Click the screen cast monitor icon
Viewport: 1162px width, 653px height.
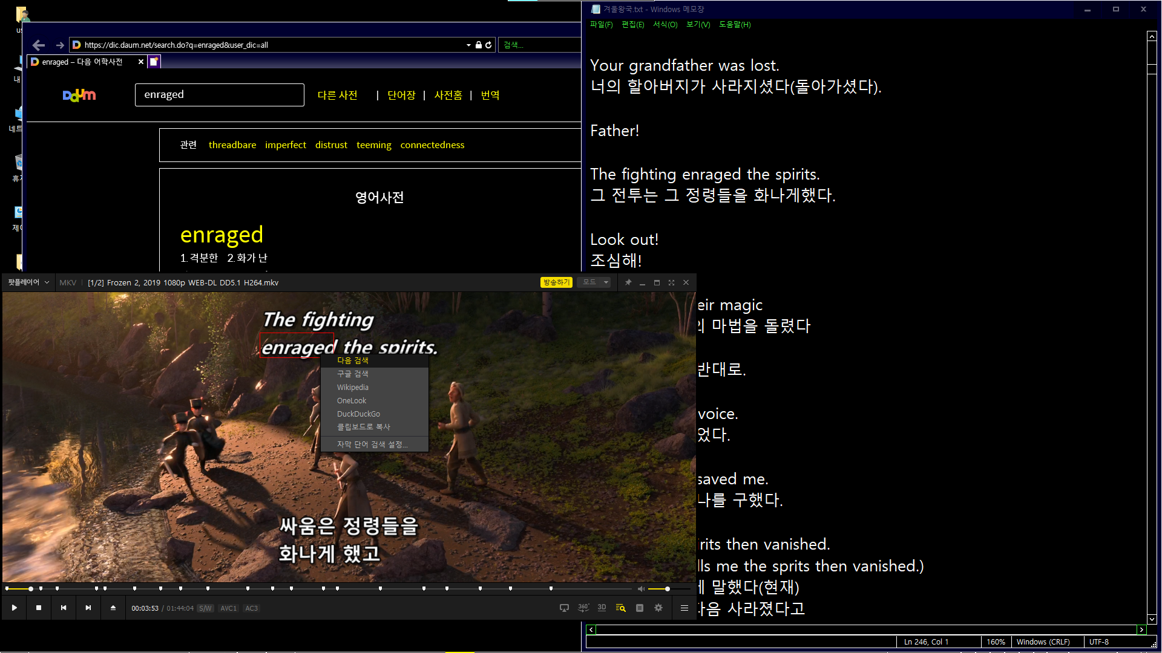(x=564, y=608)
